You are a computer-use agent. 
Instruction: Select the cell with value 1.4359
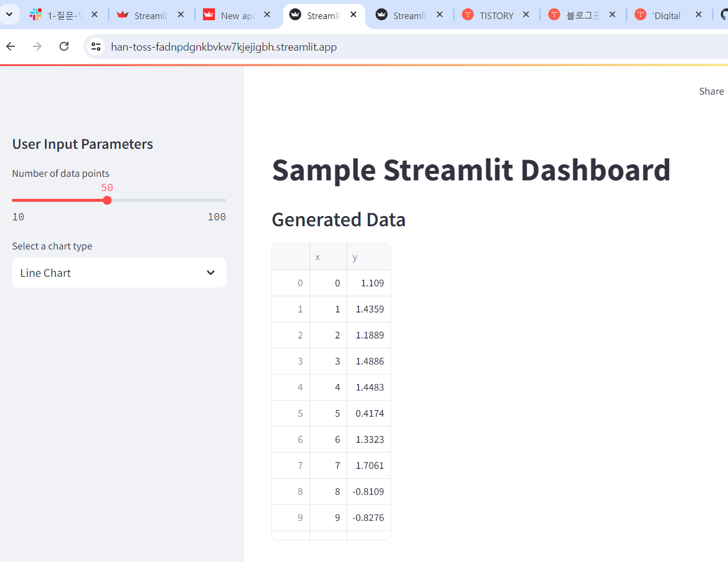pos(368,309)
